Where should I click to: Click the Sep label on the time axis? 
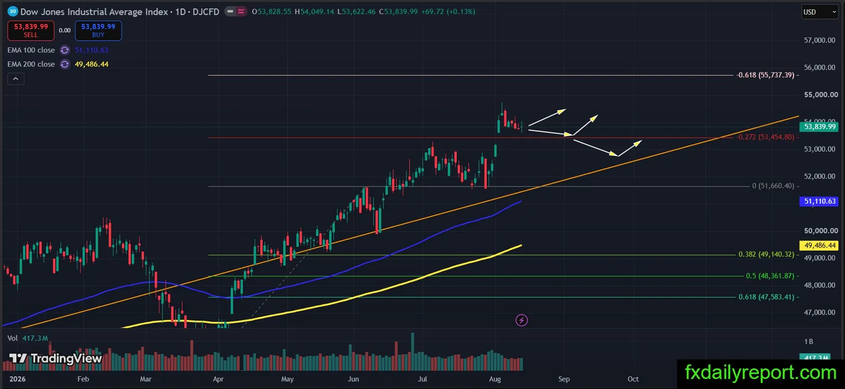564,379
